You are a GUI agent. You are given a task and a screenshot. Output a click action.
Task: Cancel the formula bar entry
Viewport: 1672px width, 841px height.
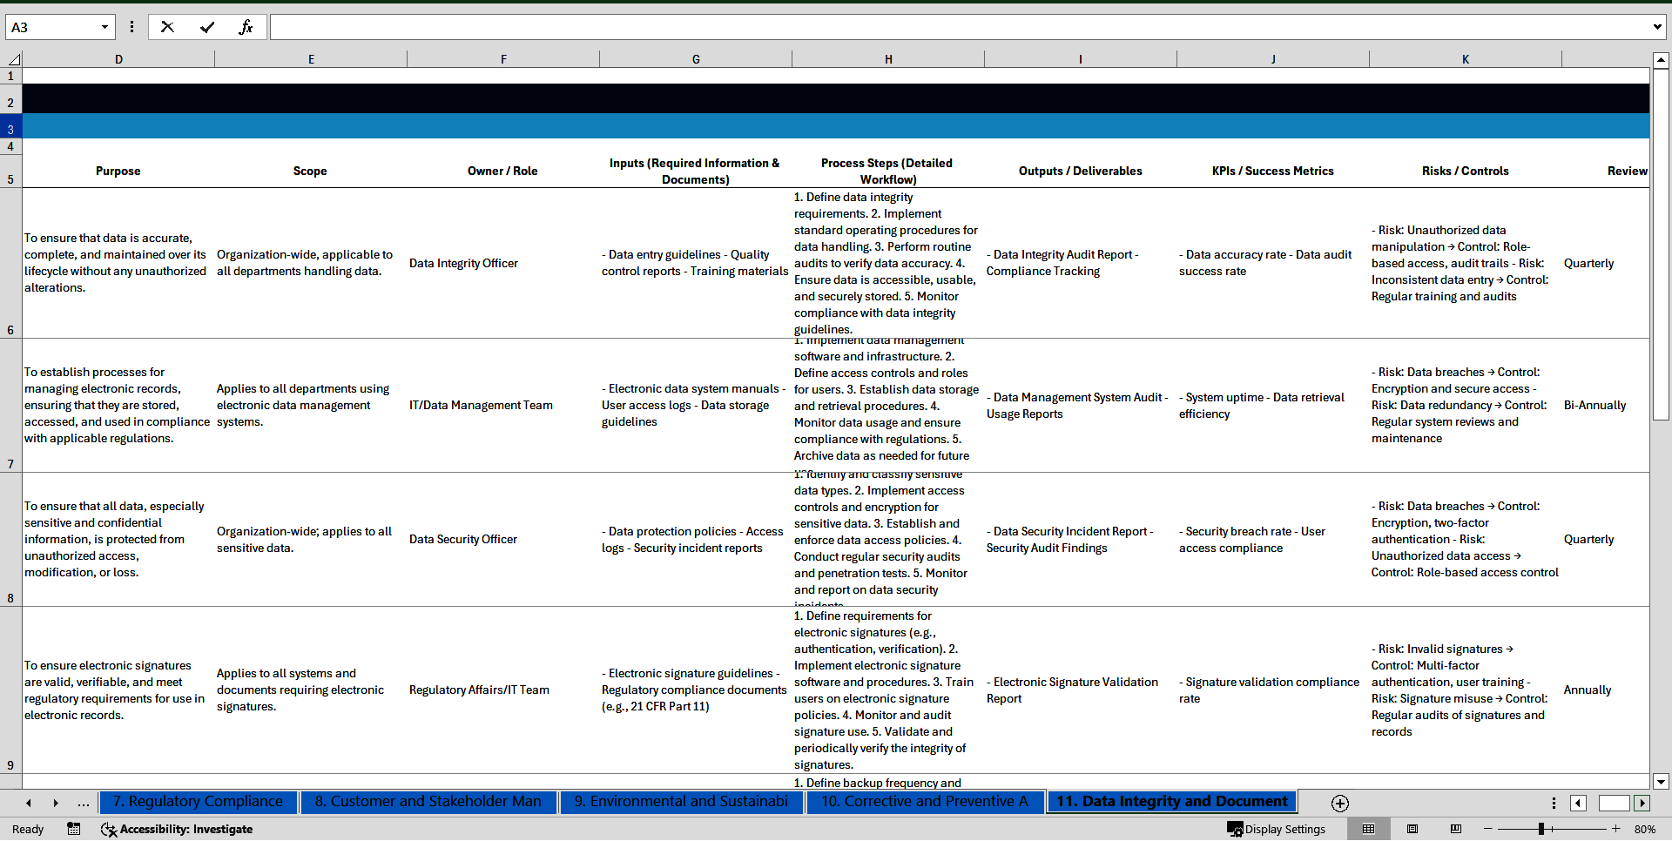point(167,27)
